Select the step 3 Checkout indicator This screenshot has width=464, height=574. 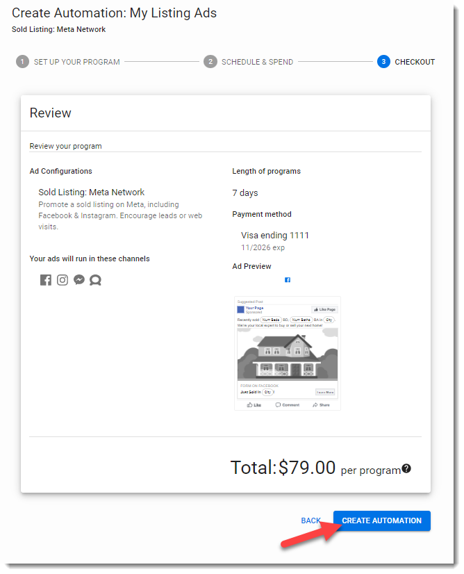(x=383, y=62)
